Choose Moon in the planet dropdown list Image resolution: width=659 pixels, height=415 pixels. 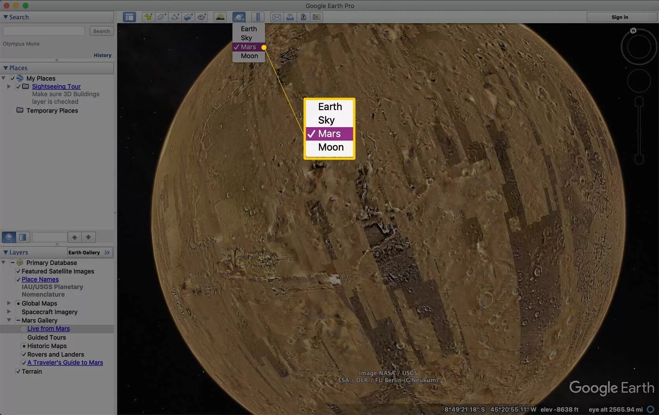pyautogui.click(x=249, y=56)
